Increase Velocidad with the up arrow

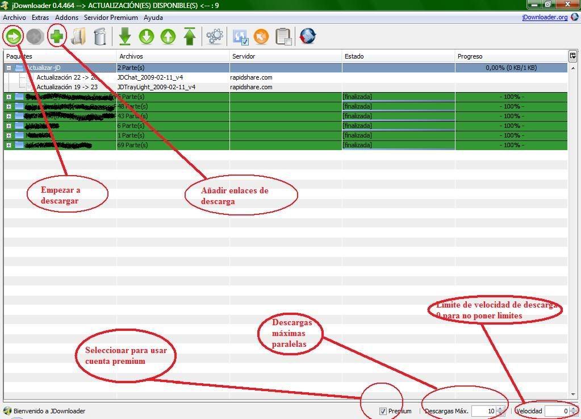click(x=574, y=409)
